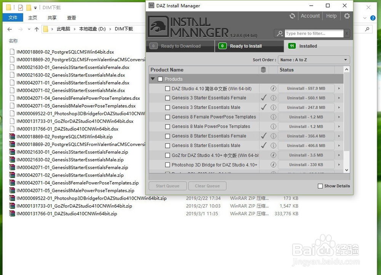Uninstall DAZ Studio 4.10 (597.9 MB)
The height and width of the screenshot is (275, 381).
click(306, 89)
